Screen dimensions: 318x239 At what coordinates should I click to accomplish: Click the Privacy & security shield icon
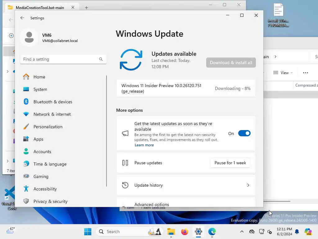click(26, 201)
